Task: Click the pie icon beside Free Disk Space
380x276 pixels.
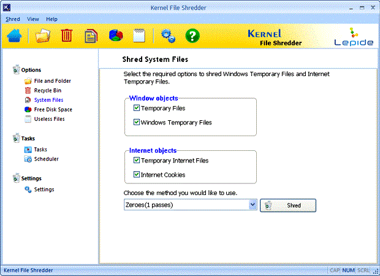Action: (x=28, y=109)
